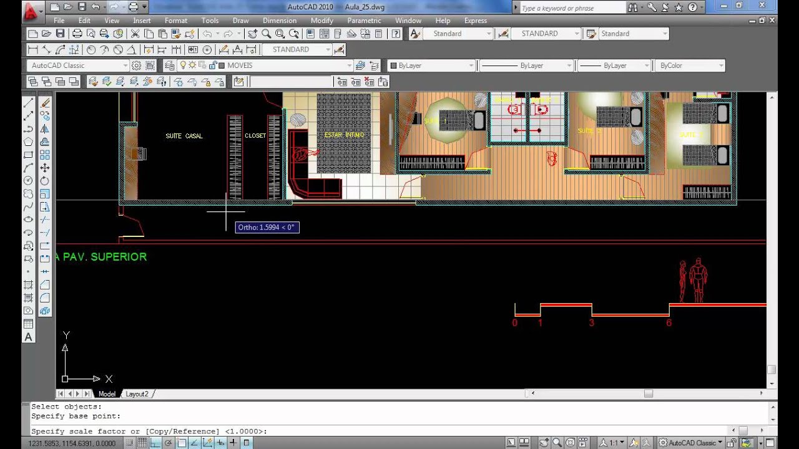Open the ByColor plot style dropdown
The width and height of the screenshot is (799, 449).
point(721,65)
